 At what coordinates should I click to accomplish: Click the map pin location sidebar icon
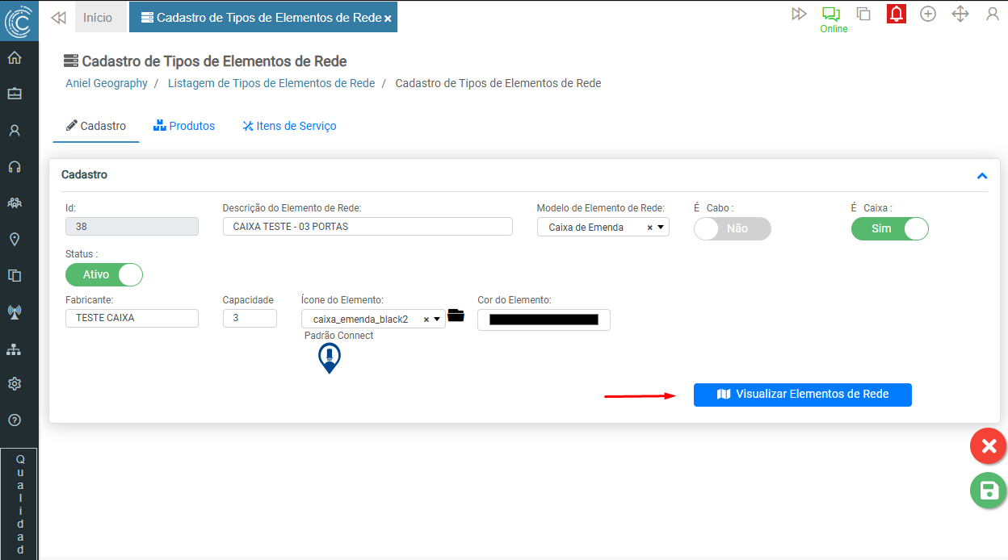click(15, 240)
